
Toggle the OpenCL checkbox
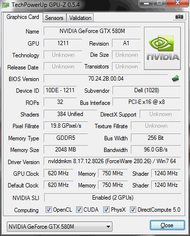pyautogui.click(x=48, y=209)
